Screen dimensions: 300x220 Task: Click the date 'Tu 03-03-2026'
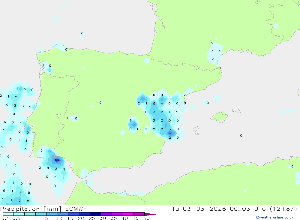[x=199, y=209]
